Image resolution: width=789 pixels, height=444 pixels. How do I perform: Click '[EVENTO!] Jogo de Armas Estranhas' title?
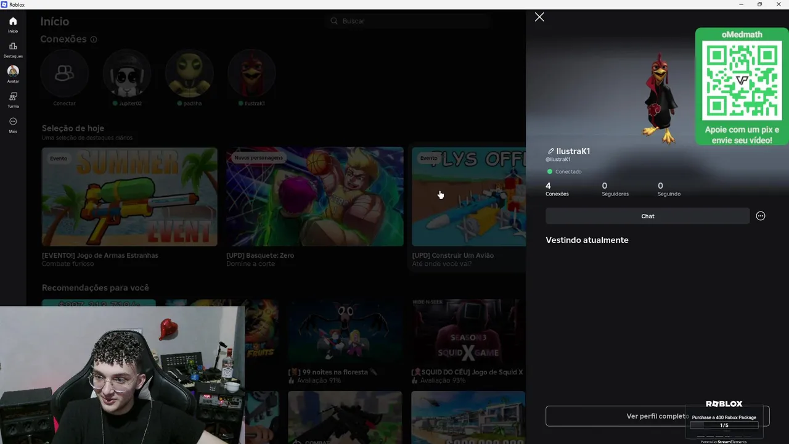(x=100, y=255)
